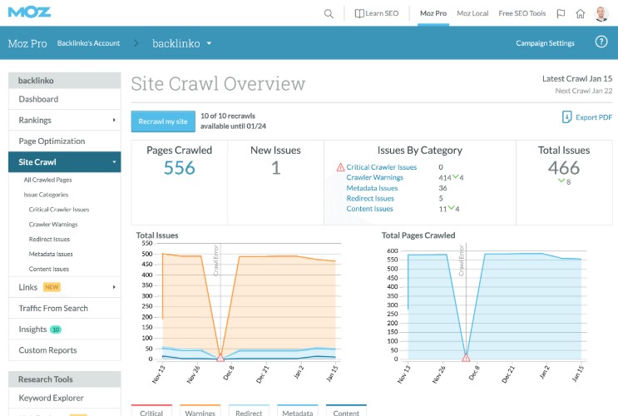Open the flag notifications icon
Screen dimensions: 618x416
(x=561, y=14)
